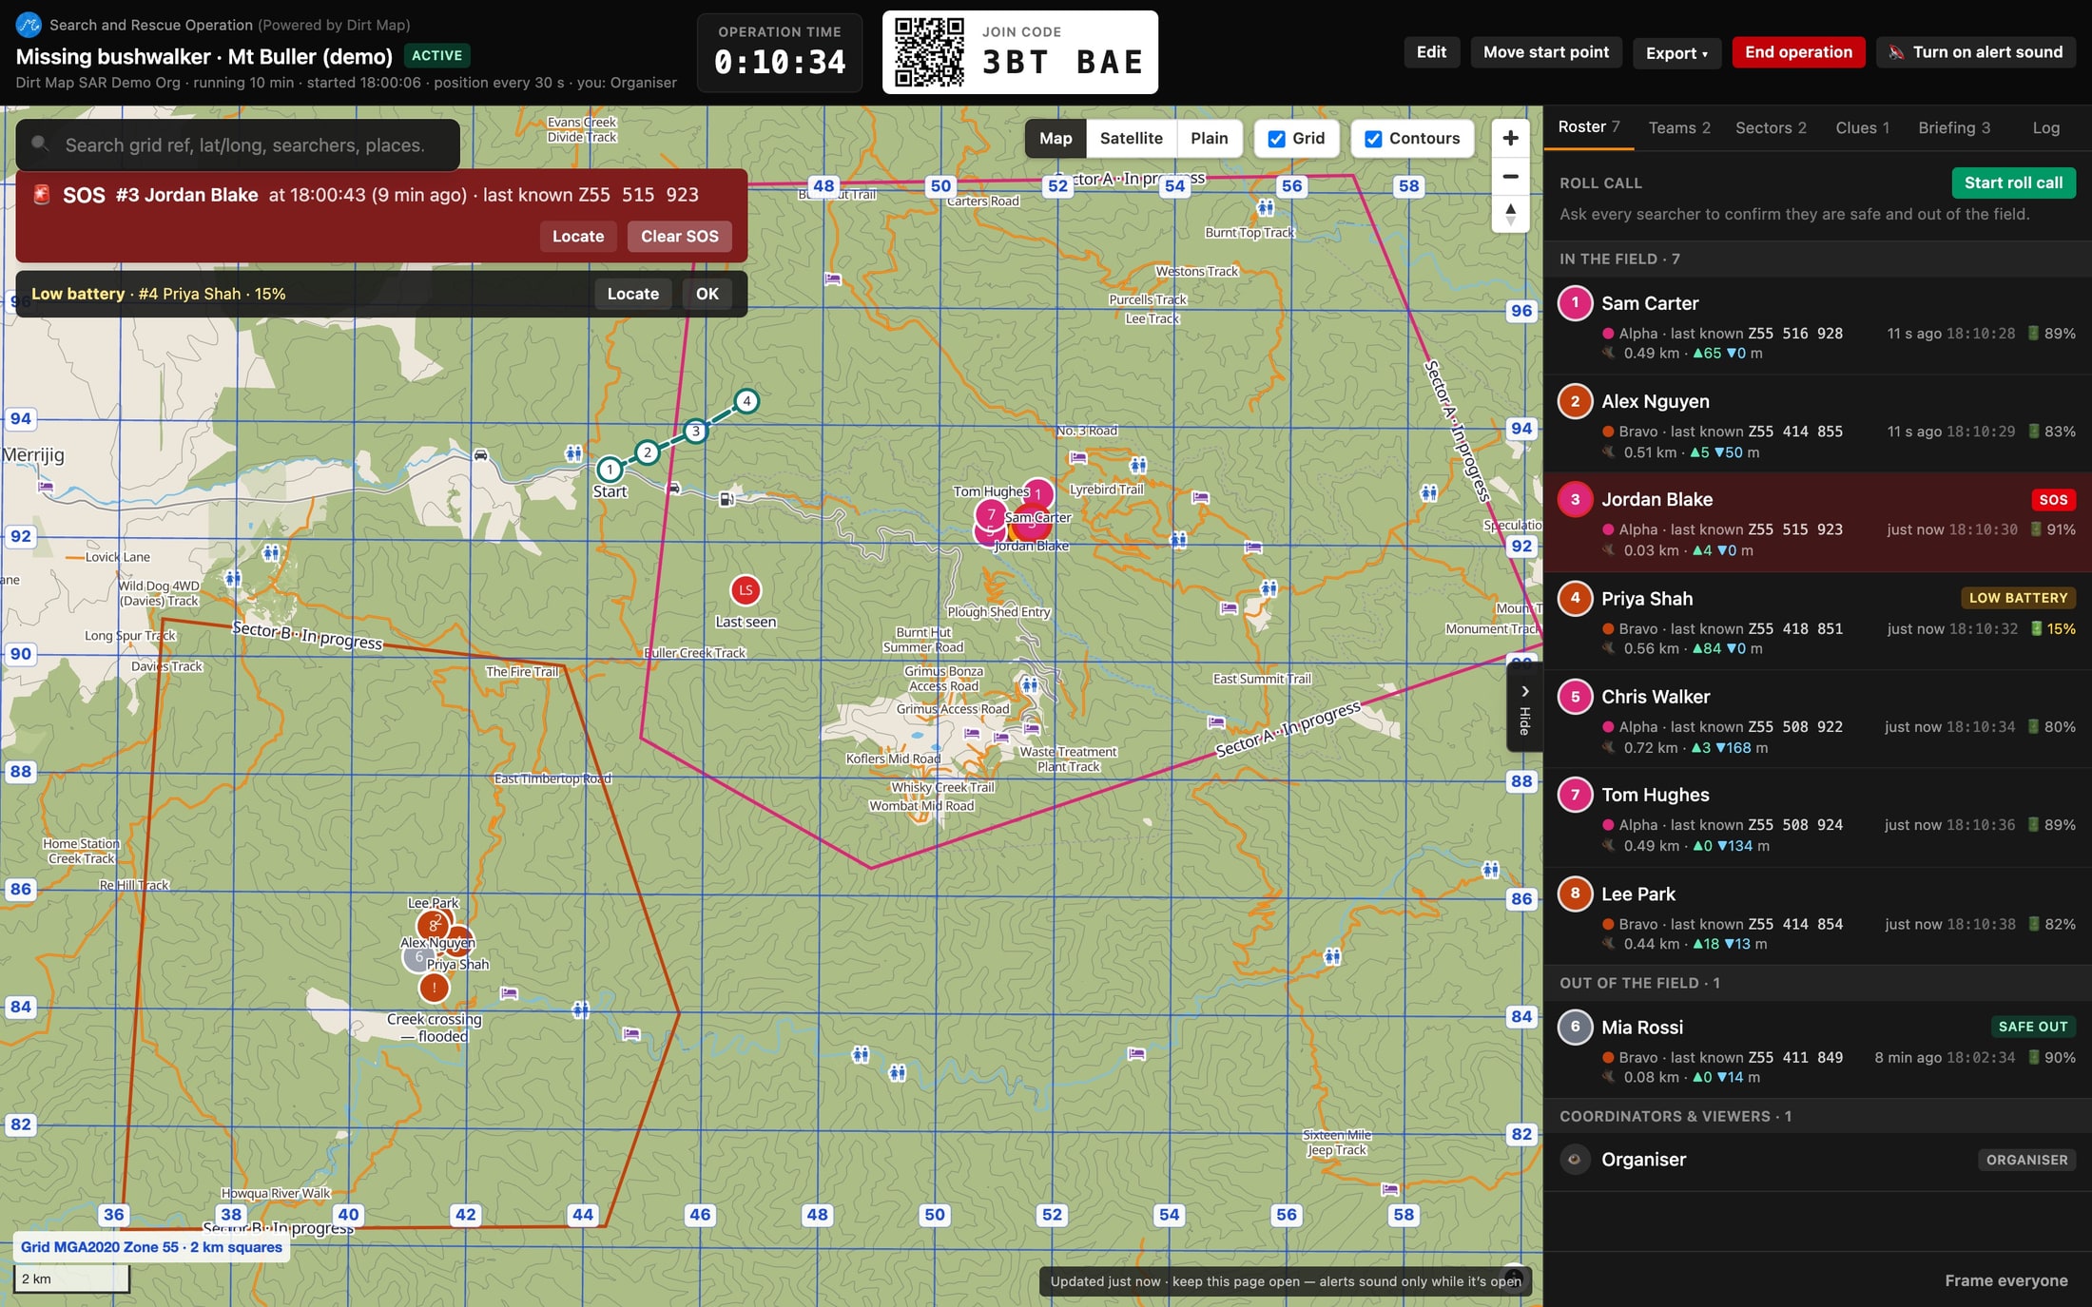
Task: Click Start roll call button
Action: [x=2013, y=183]
